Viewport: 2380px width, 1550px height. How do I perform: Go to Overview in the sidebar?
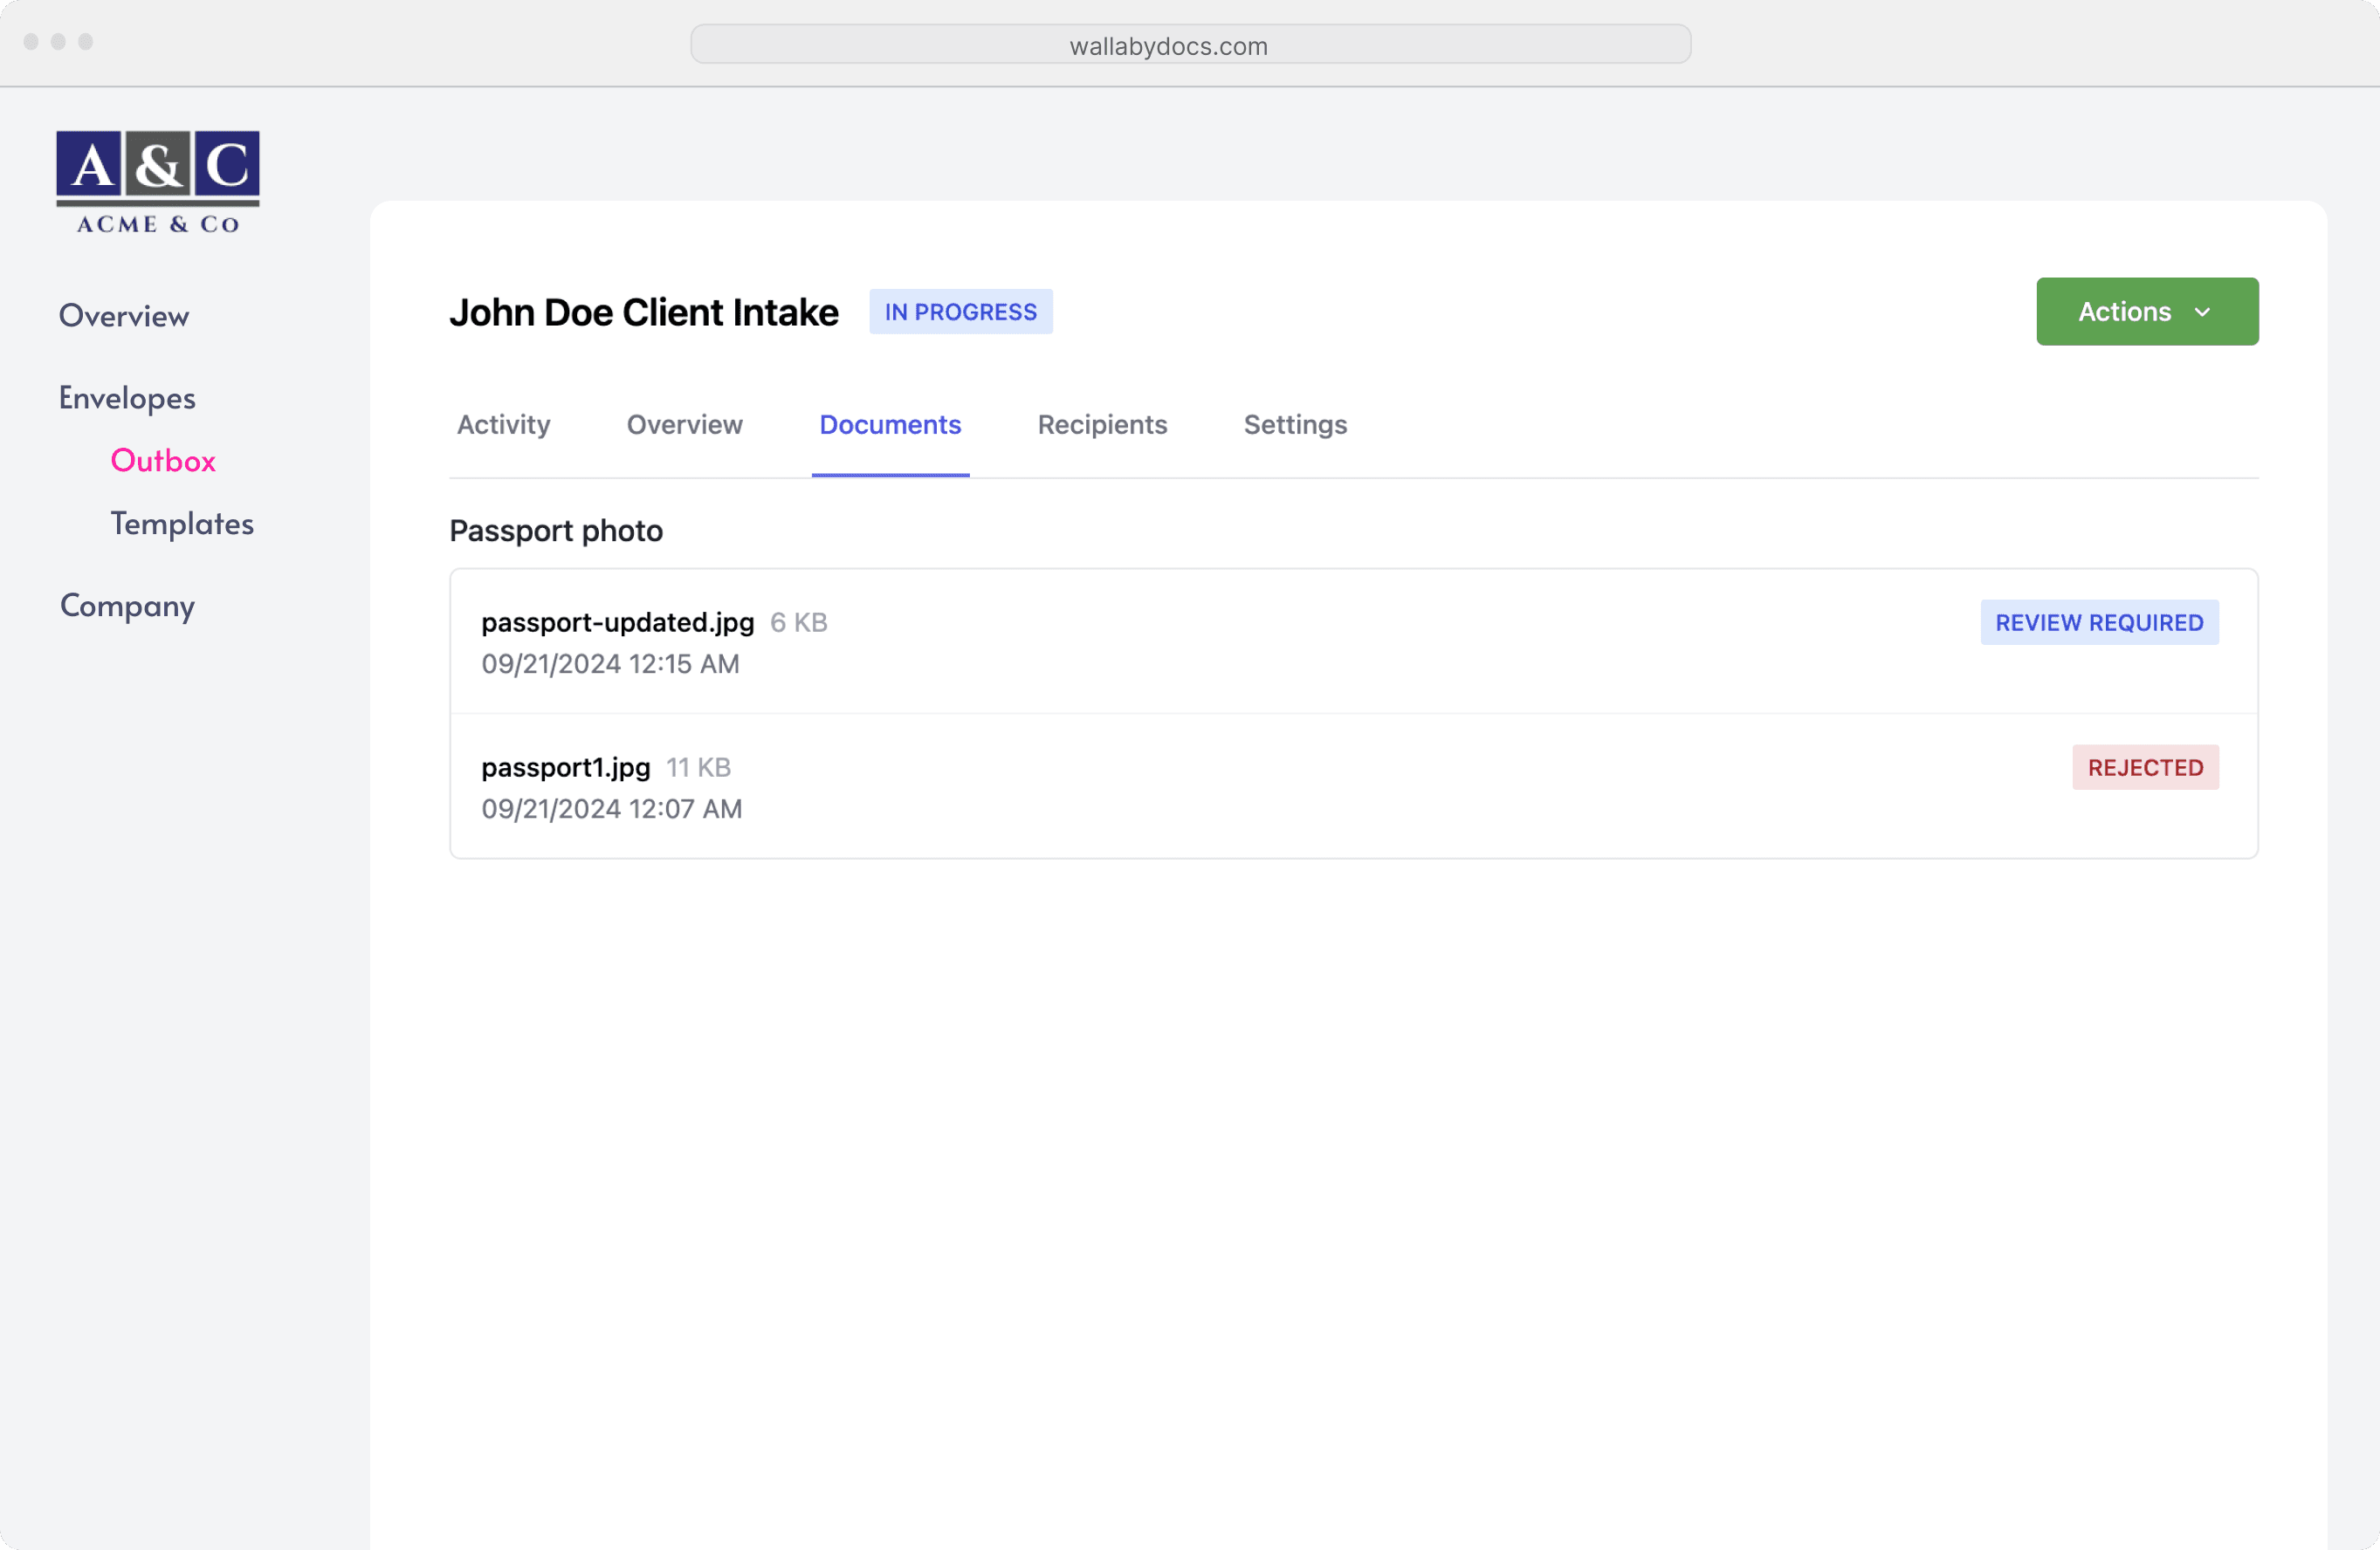[124, 316]
